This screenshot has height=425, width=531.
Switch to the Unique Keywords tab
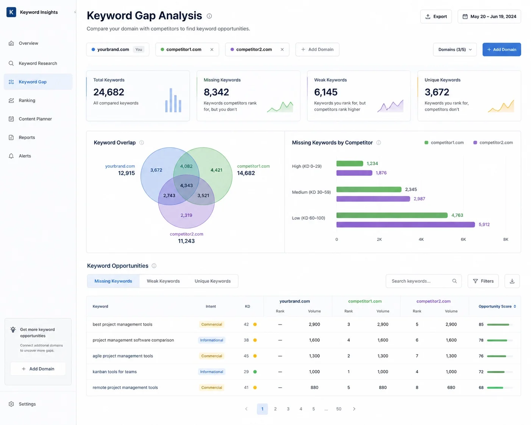[212, 281]
